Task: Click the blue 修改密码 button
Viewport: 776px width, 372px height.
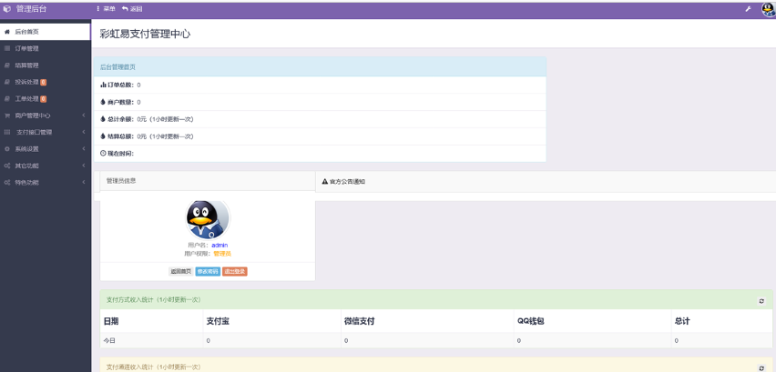Action: (x=208, y=271)
